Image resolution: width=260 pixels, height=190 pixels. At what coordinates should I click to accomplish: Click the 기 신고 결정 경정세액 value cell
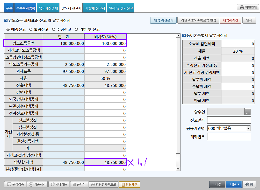[x=238, y=73]
